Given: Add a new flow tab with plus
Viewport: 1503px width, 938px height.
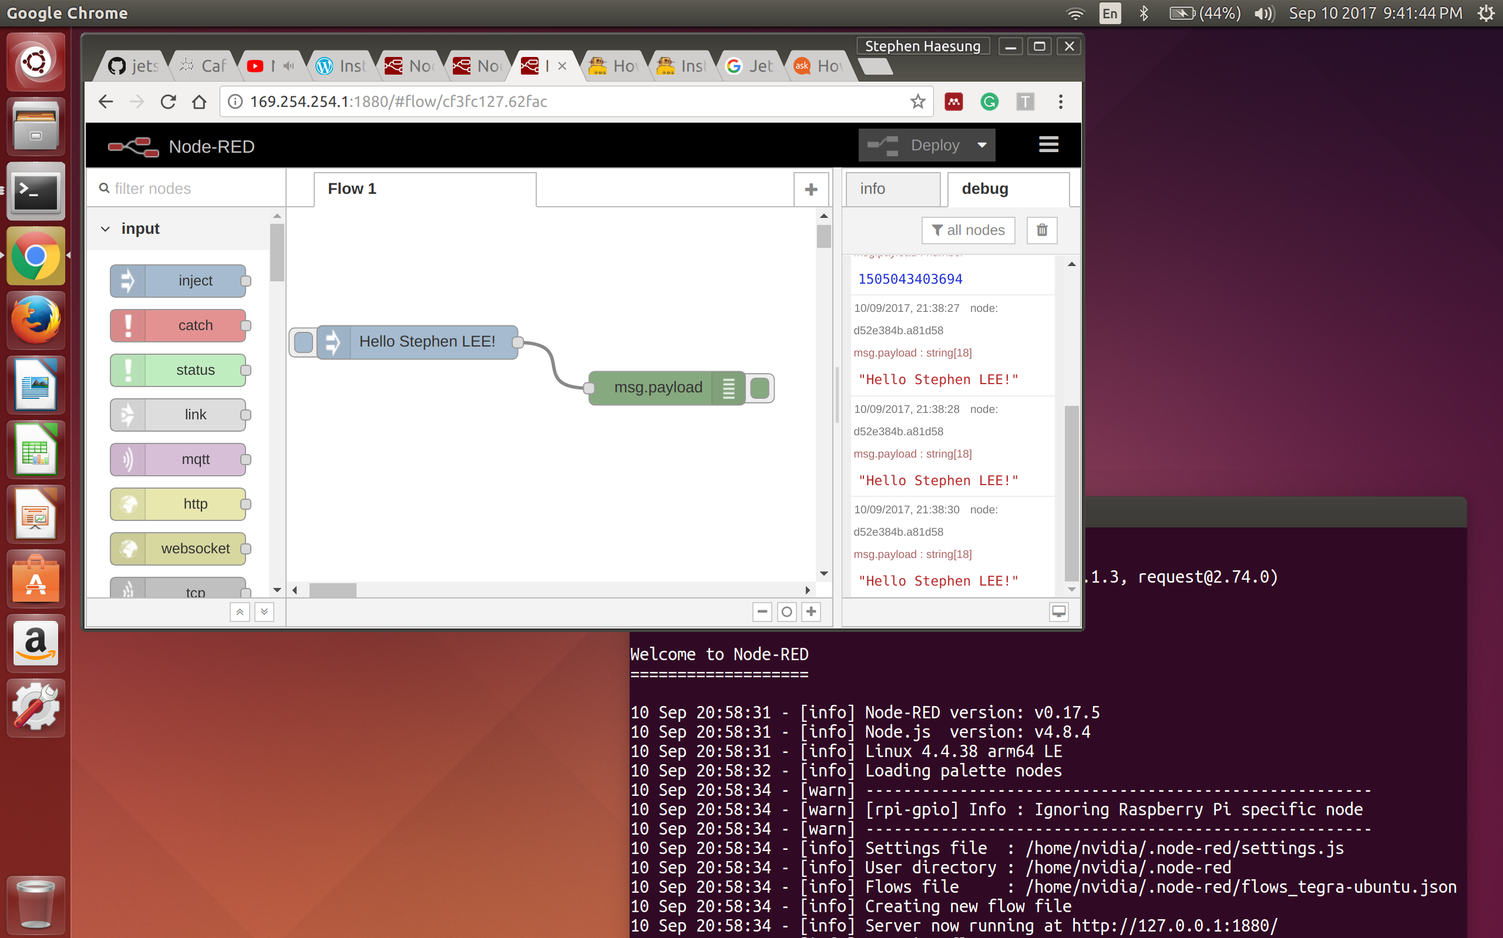Looking at the screenshot, I should click(811, 189).
